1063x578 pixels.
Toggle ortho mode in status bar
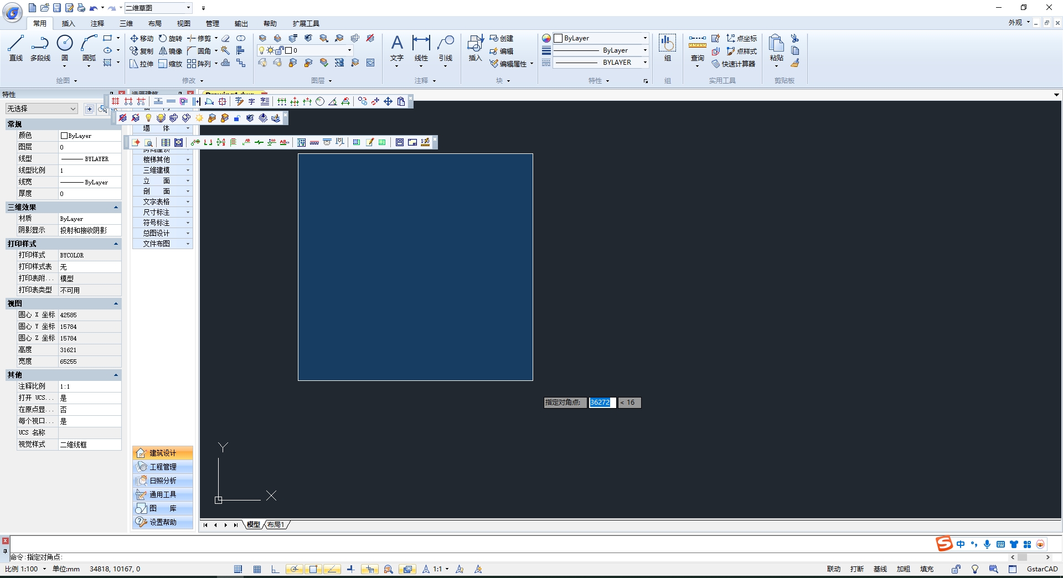tap(276, 569)
